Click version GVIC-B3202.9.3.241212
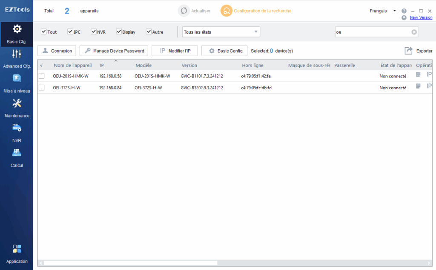Viewport: 436px width, 270px height. point(202,88)
